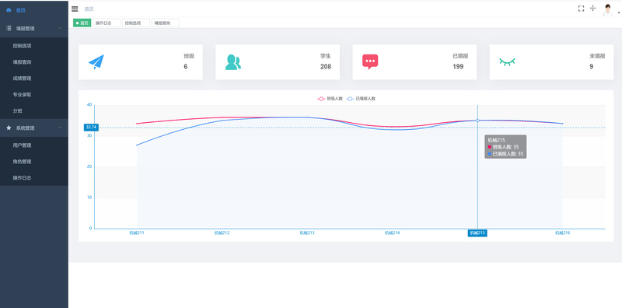Open 填报查询 in the sidebar

tap(34, 62)
